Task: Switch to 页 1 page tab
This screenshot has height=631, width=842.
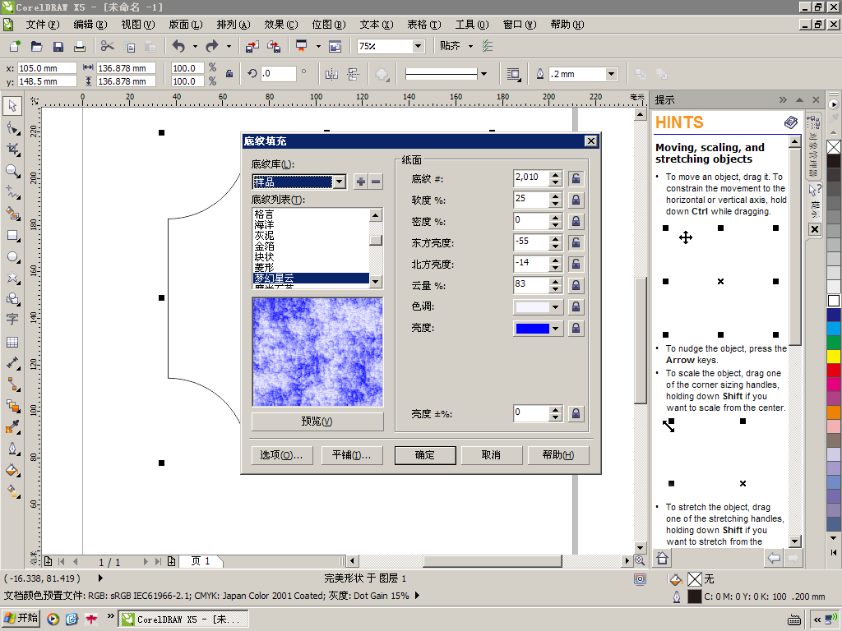Action: (201, 561)
